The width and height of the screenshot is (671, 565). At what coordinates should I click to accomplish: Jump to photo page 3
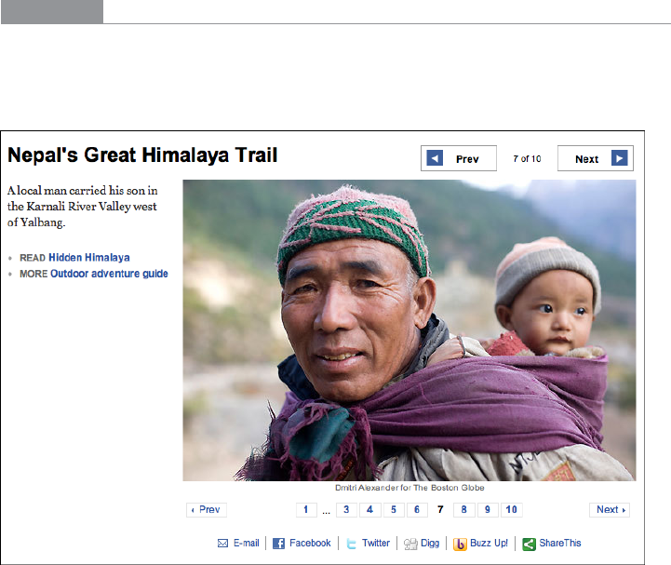[346, 510]
